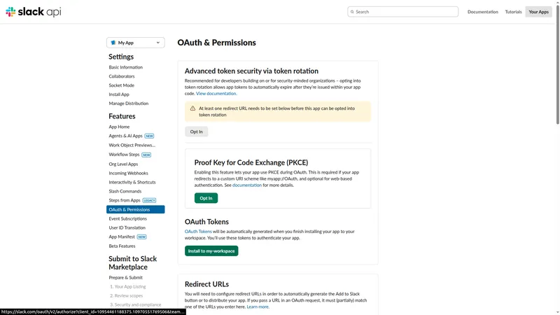Open Slash Commands
This screenshot has height=315, width=560.
coord(125,191)
